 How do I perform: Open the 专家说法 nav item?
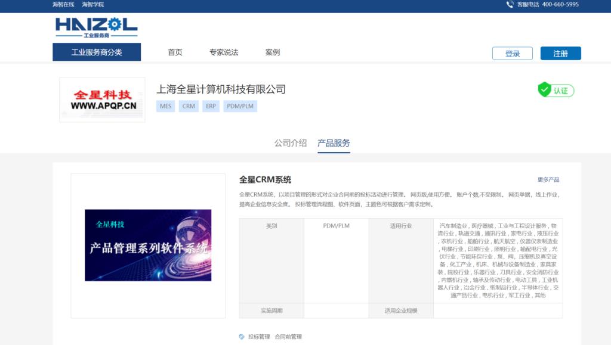click(224, 52)
